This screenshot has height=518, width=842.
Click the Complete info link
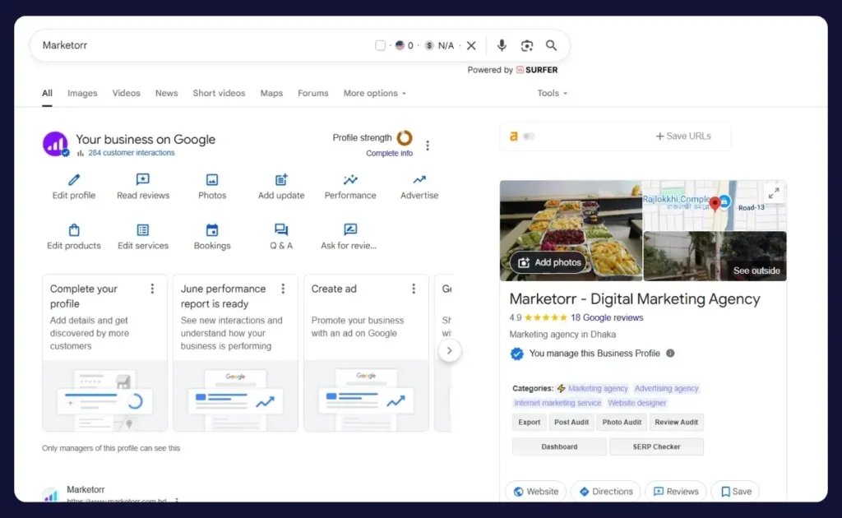click(x=389, y=154)
